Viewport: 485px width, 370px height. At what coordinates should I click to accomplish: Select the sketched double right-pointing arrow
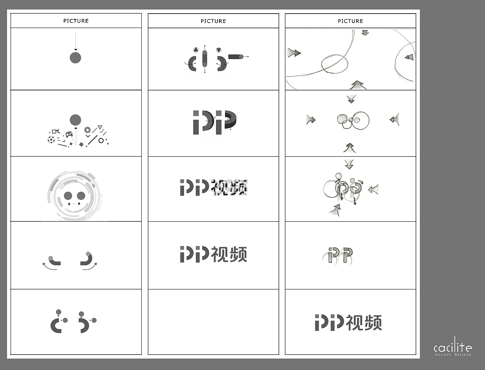click(x=294, y=53)
